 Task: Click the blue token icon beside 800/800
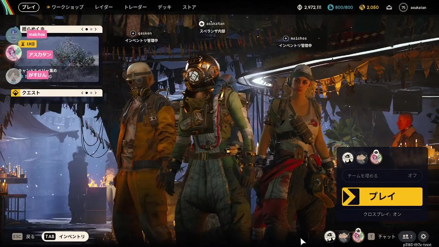pos(331,7)
